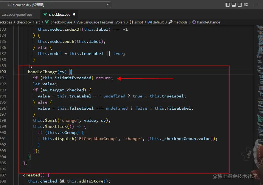The image size is (263, 185).
Task: Click the wrench icon beside methods breadcrumb
Action: pos(171,22)
